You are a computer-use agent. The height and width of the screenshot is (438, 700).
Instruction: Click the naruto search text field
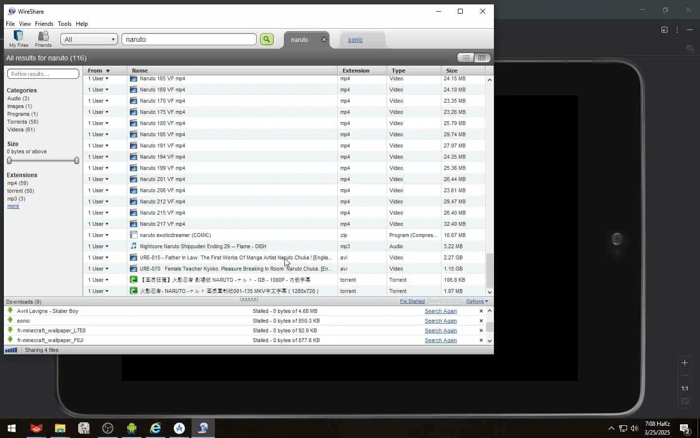189,39
